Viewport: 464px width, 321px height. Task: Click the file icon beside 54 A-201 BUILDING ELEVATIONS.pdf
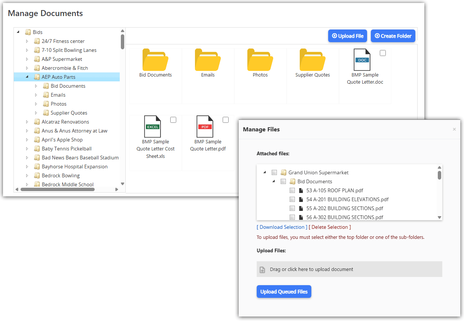tap(300, 199)
